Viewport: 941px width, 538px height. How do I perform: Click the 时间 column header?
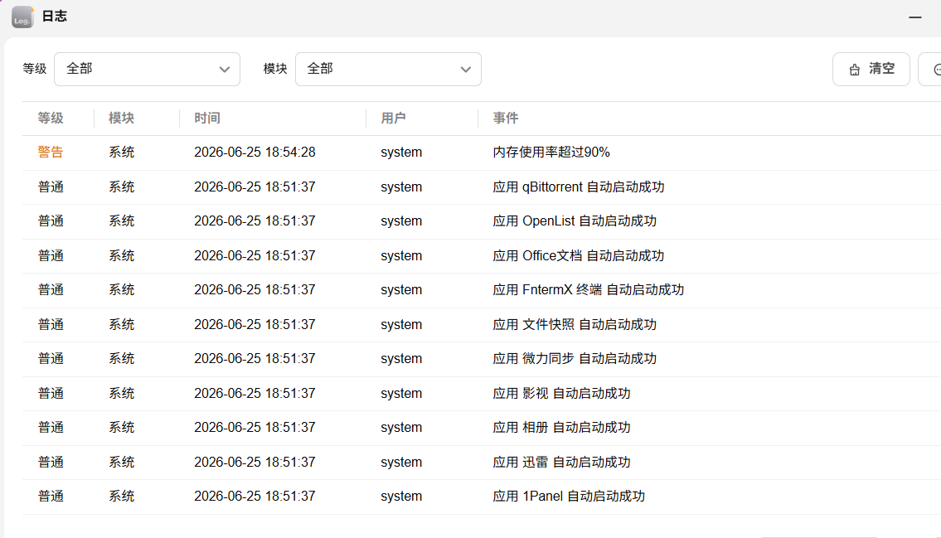click(207, 119)
